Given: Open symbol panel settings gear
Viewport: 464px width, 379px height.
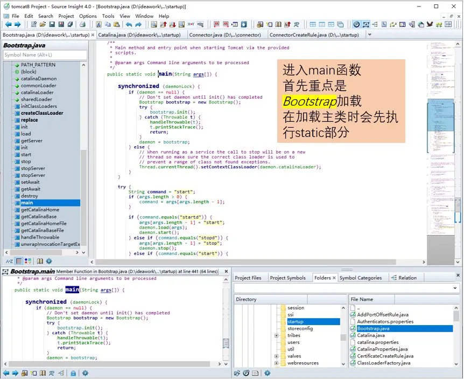Looking at the screenshot, I should (x=49, y=261).
